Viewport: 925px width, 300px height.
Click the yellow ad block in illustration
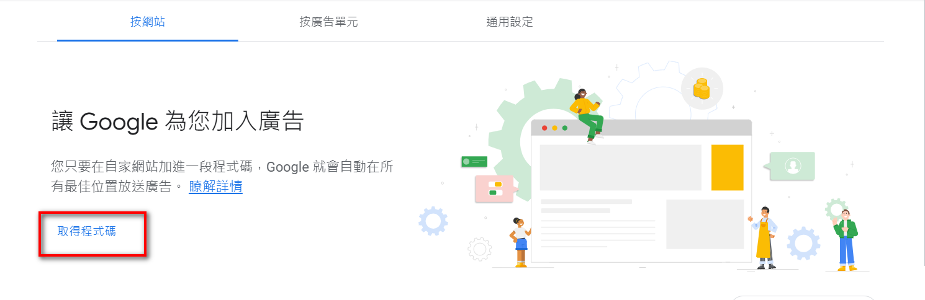click(727, 167)
